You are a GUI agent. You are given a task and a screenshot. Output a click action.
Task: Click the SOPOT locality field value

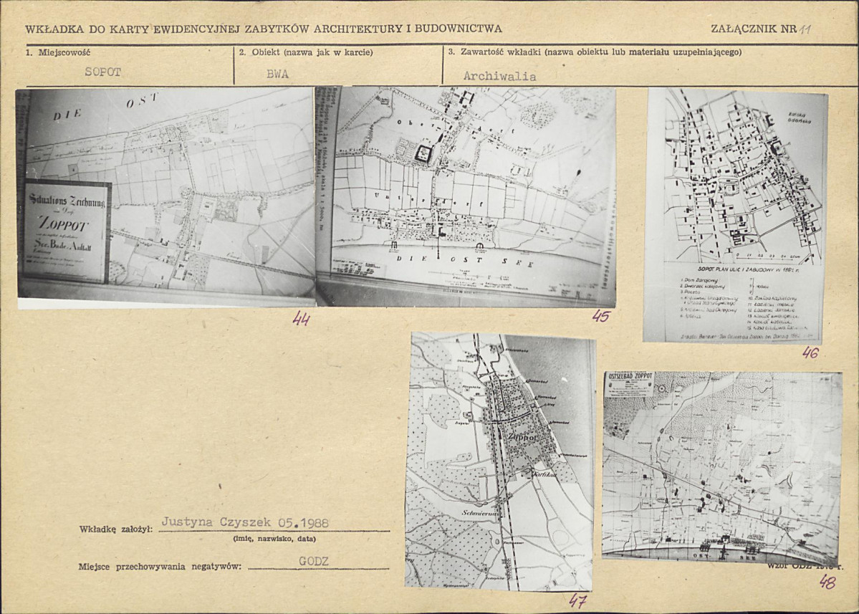[x=103, y=72]
